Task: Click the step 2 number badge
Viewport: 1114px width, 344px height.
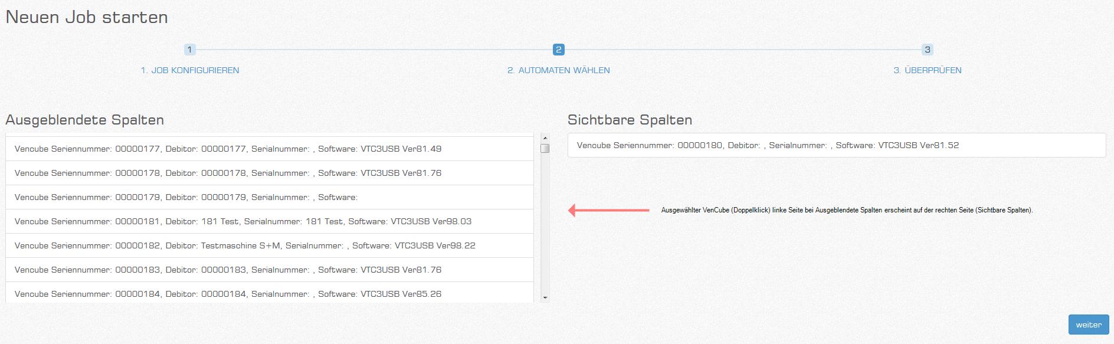Action: [558, 50]
